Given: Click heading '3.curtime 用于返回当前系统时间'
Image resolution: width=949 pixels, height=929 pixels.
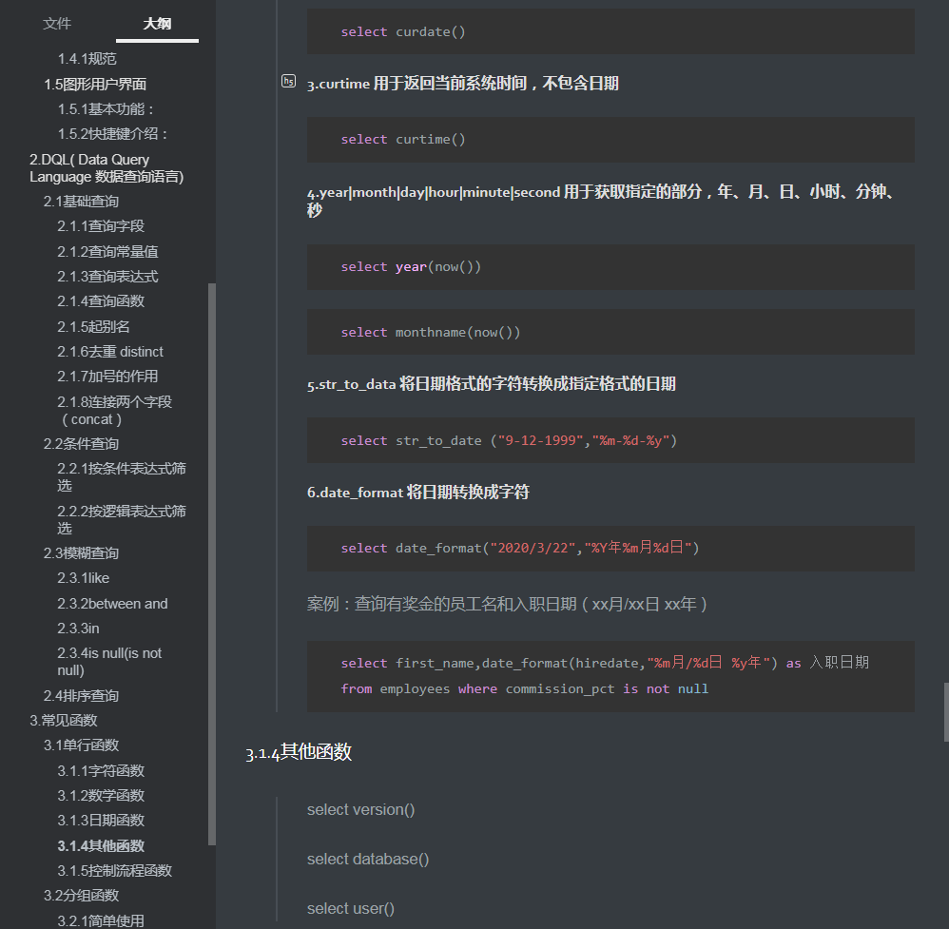Looking at the screenshot, I should point(462,84).
